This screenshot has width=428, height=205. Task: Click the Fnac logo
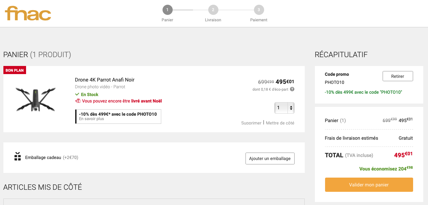(28, 14)
